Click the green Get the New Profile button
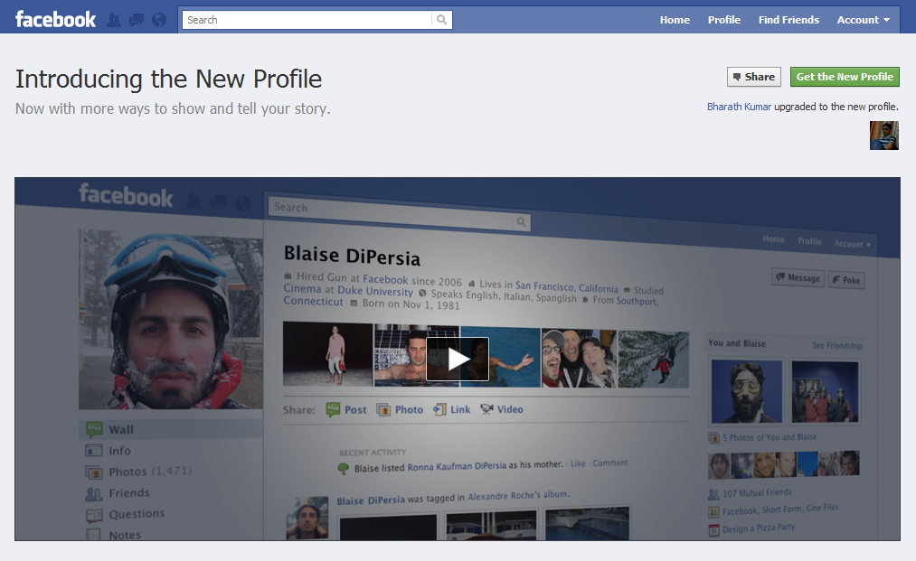 click(x=845, y=77)
